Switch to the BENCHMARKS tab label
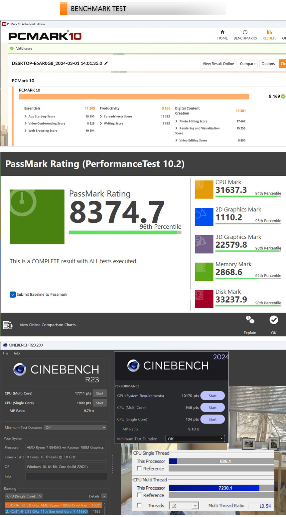Image resolution: width=286 pixels, height=517 pixels. point(245,38)
